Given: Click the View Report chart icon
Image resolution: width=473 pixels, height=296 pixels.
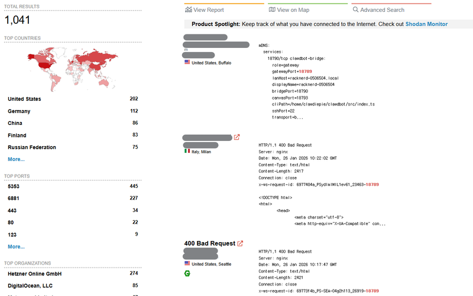Looking at the screenshot, I should click(x=189, y=9).
